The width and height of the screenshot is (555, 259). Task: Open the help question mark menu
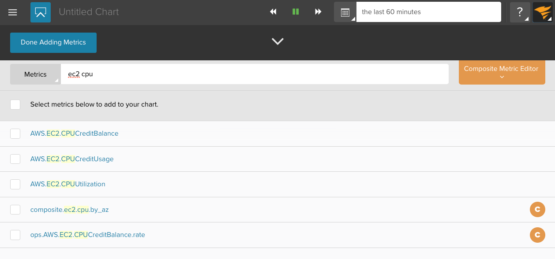coord(520,12)
